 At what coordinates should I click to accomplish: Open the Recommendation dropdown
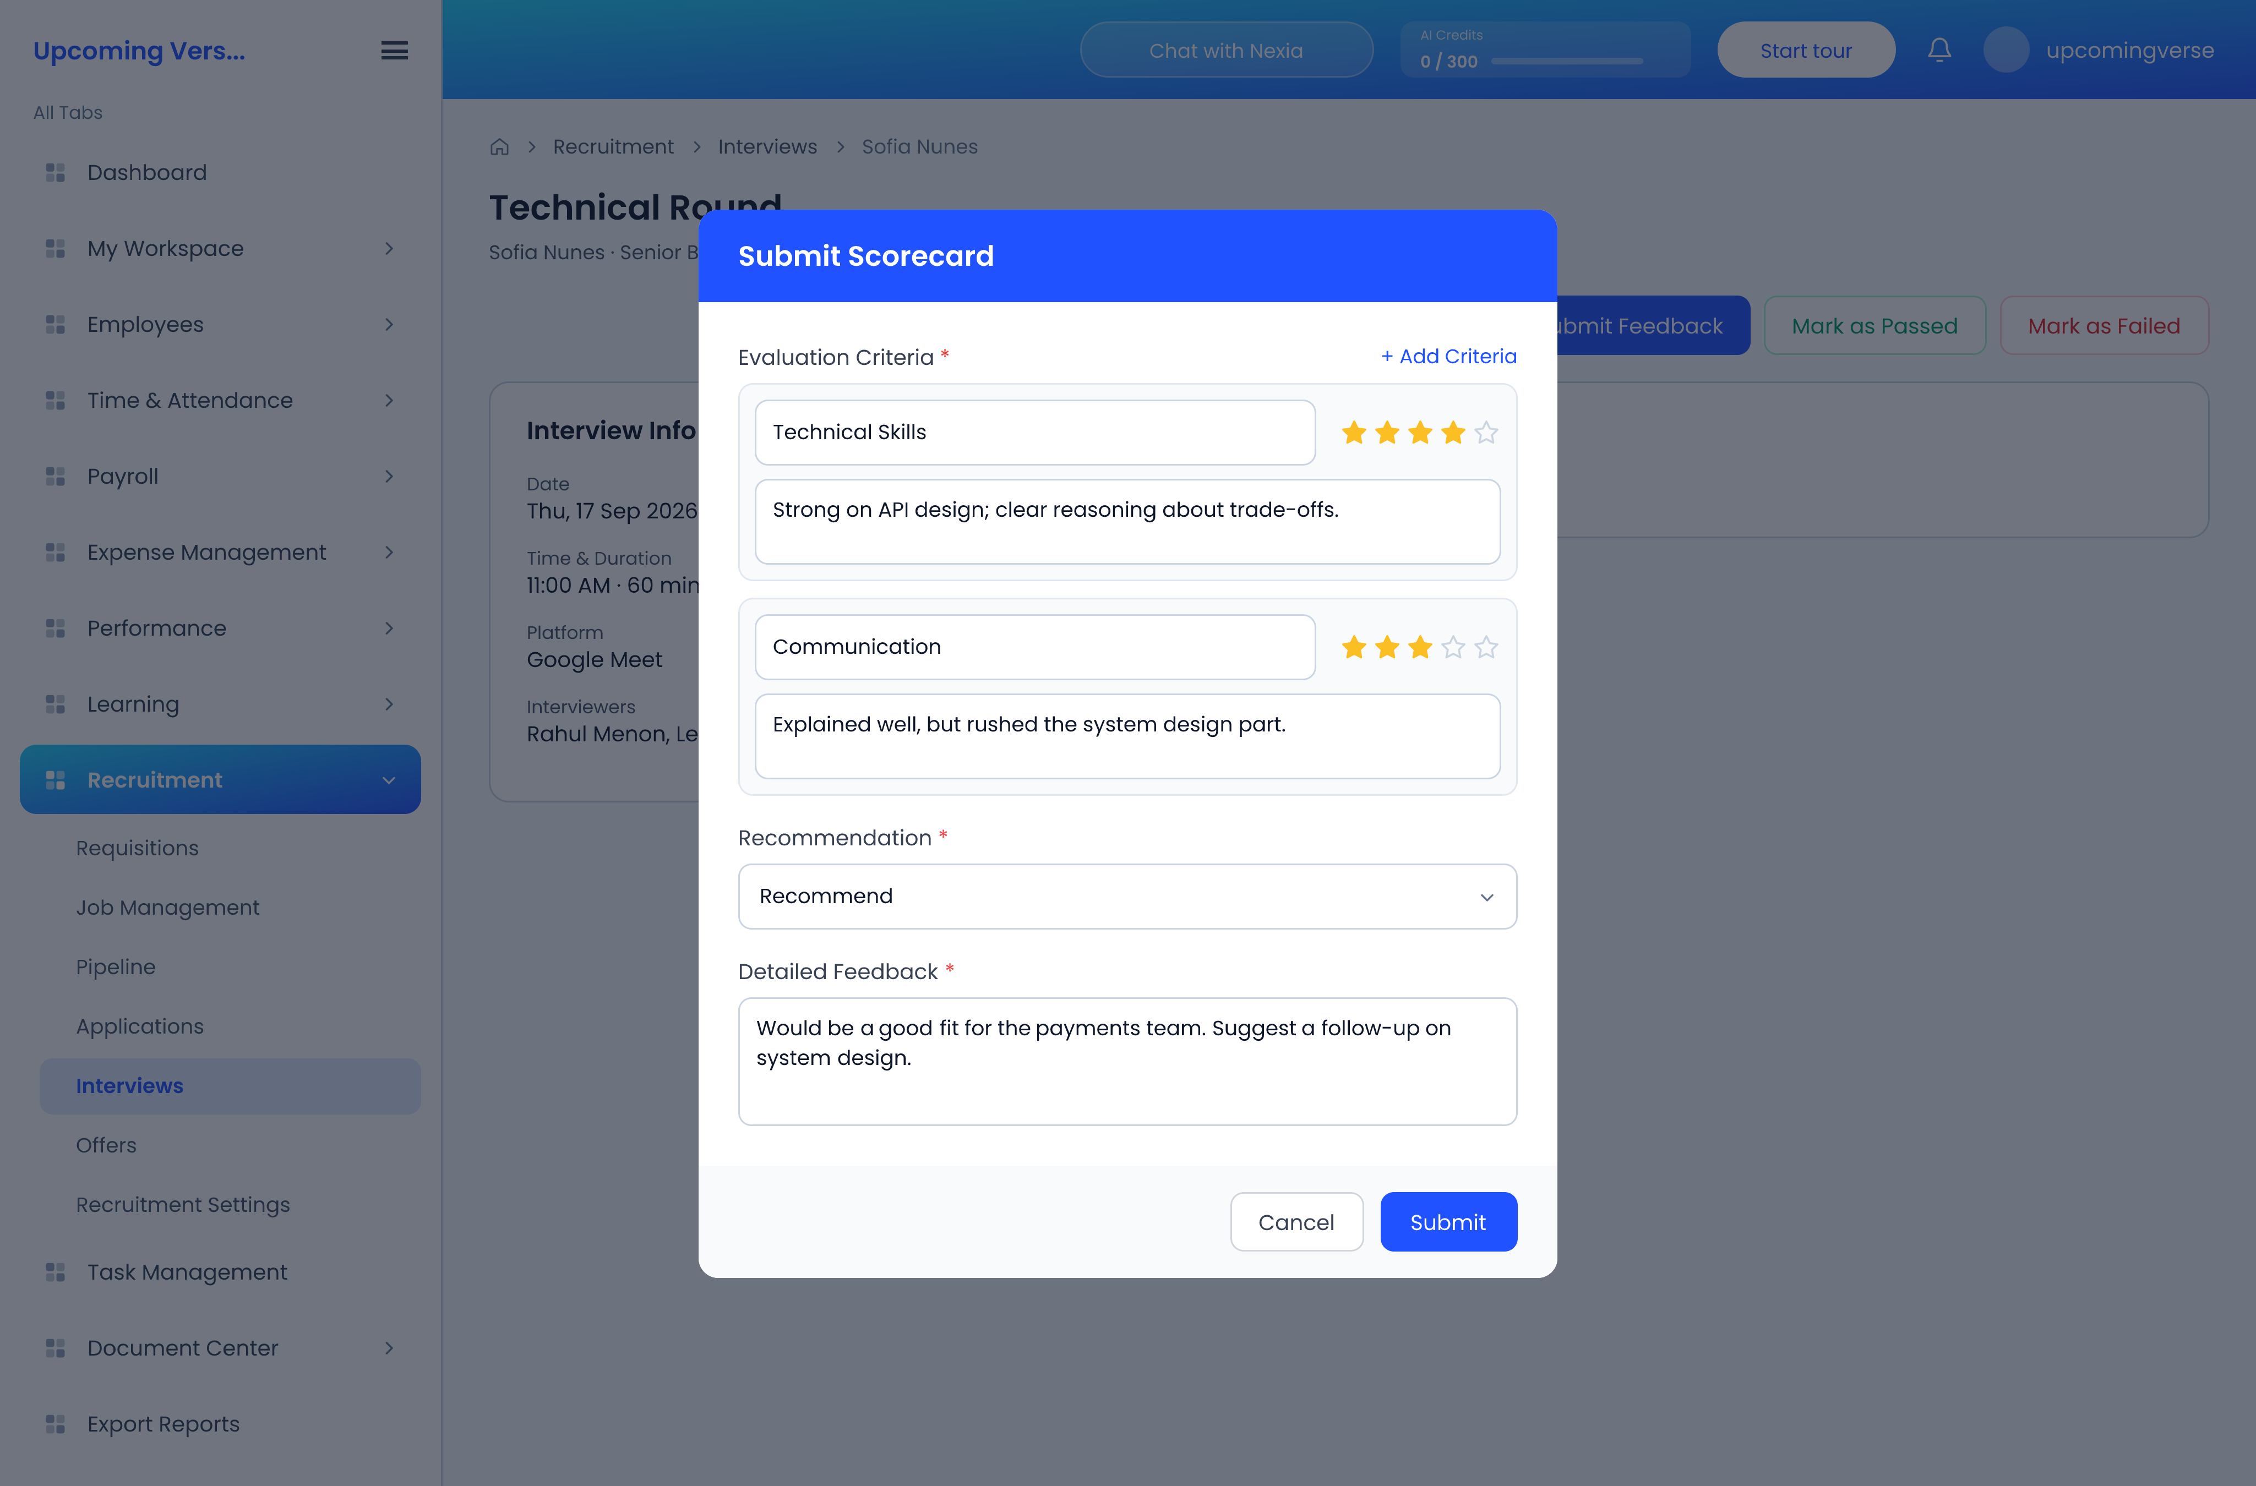coord(1127,897)
